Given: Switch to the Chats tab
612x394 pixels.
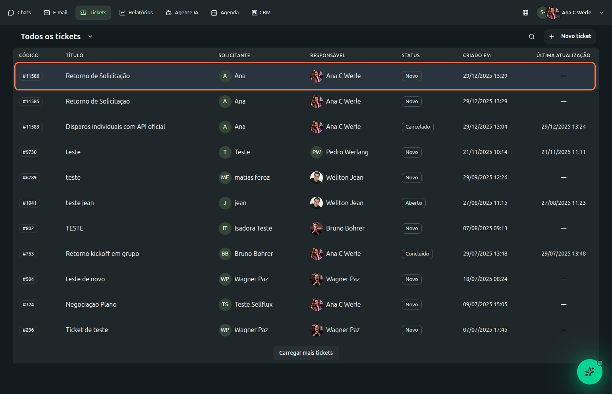Looking at the screenshot, I should click(19, 13).
